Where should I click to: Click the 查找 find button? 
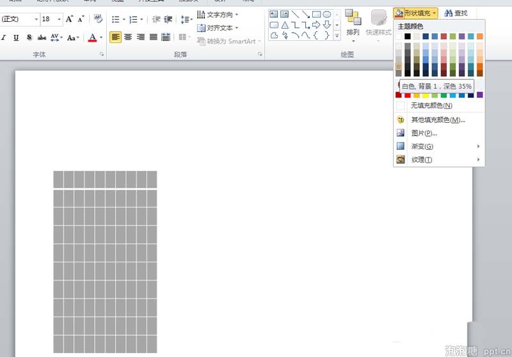tap(456, 13)
